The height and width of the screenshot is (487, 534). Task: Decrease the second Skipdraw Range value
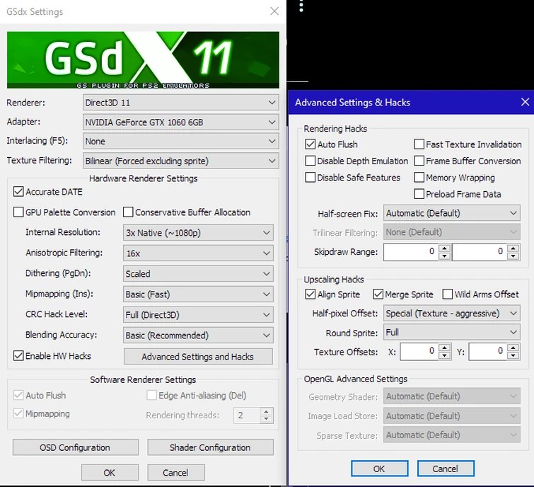[x=513, y=256]
